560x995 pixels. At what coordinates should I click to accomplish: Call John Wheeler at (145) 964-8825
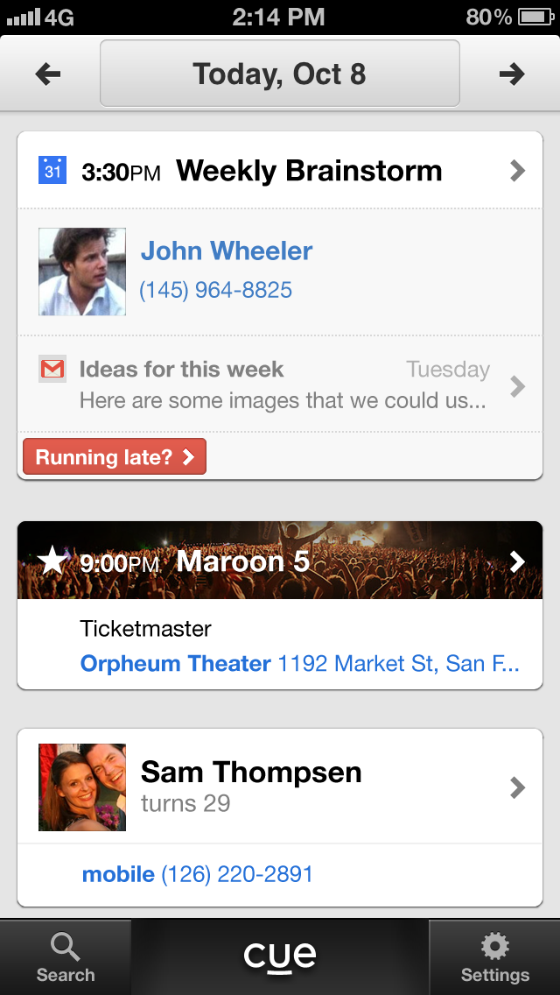pyautogui.click(x=216, y=290)
